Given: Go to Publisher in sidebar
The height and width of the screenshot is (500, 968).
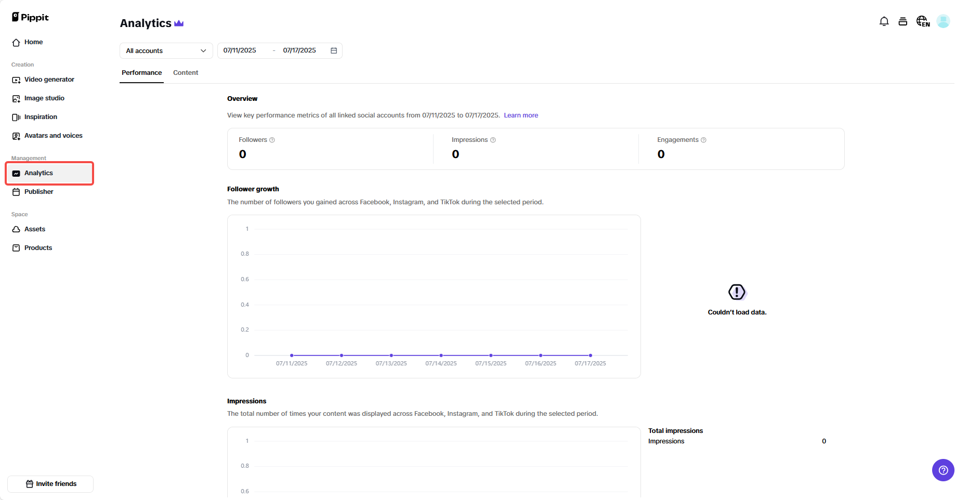Looking at the screenshot, I should coord(38,192).
